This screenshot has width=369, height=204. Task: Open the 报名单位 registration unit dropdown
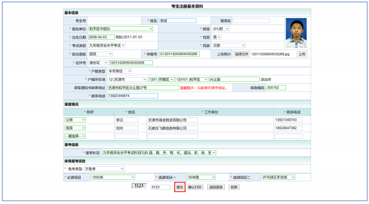pyautogui.click(x=120, y=29)
